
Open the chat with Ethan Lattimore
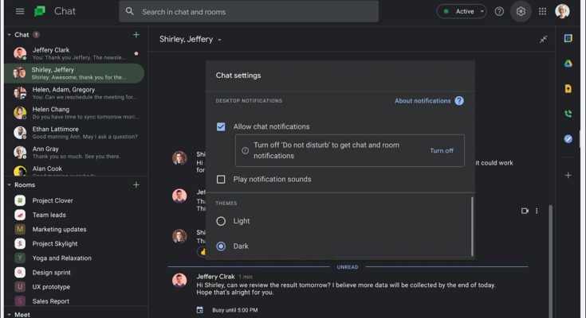[55, 129]
